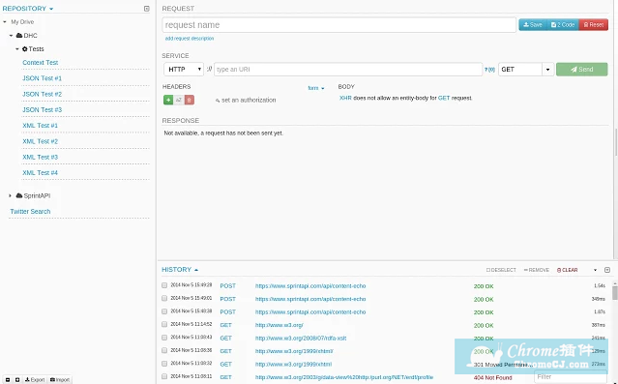618x384 pixels.
Task: Focus the request name field
Action: coord(338,25)
